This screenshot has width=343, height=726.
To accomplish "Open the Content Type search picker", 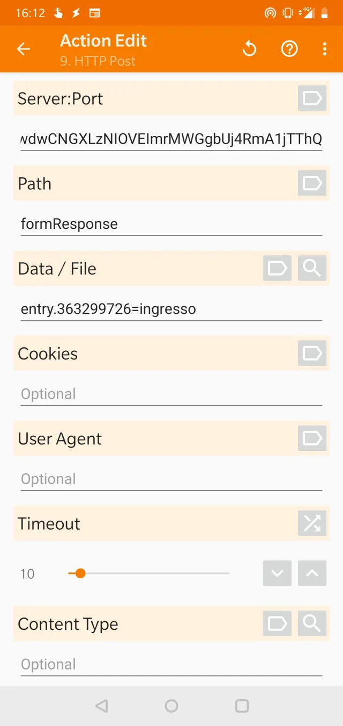I will tap(312, 623).
